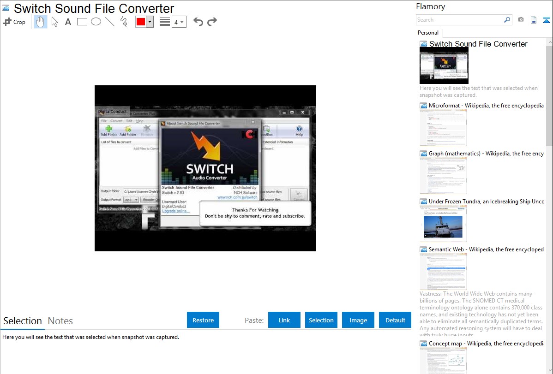Screen dimensions: 553x374
Task: Select Graph (mathematics) - Wikipedia title
Action: [486, 154]
